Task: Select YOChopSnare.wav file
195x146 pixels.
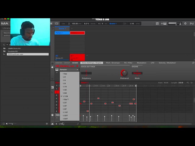Action: pyautogui.click(x=28, y=54)
